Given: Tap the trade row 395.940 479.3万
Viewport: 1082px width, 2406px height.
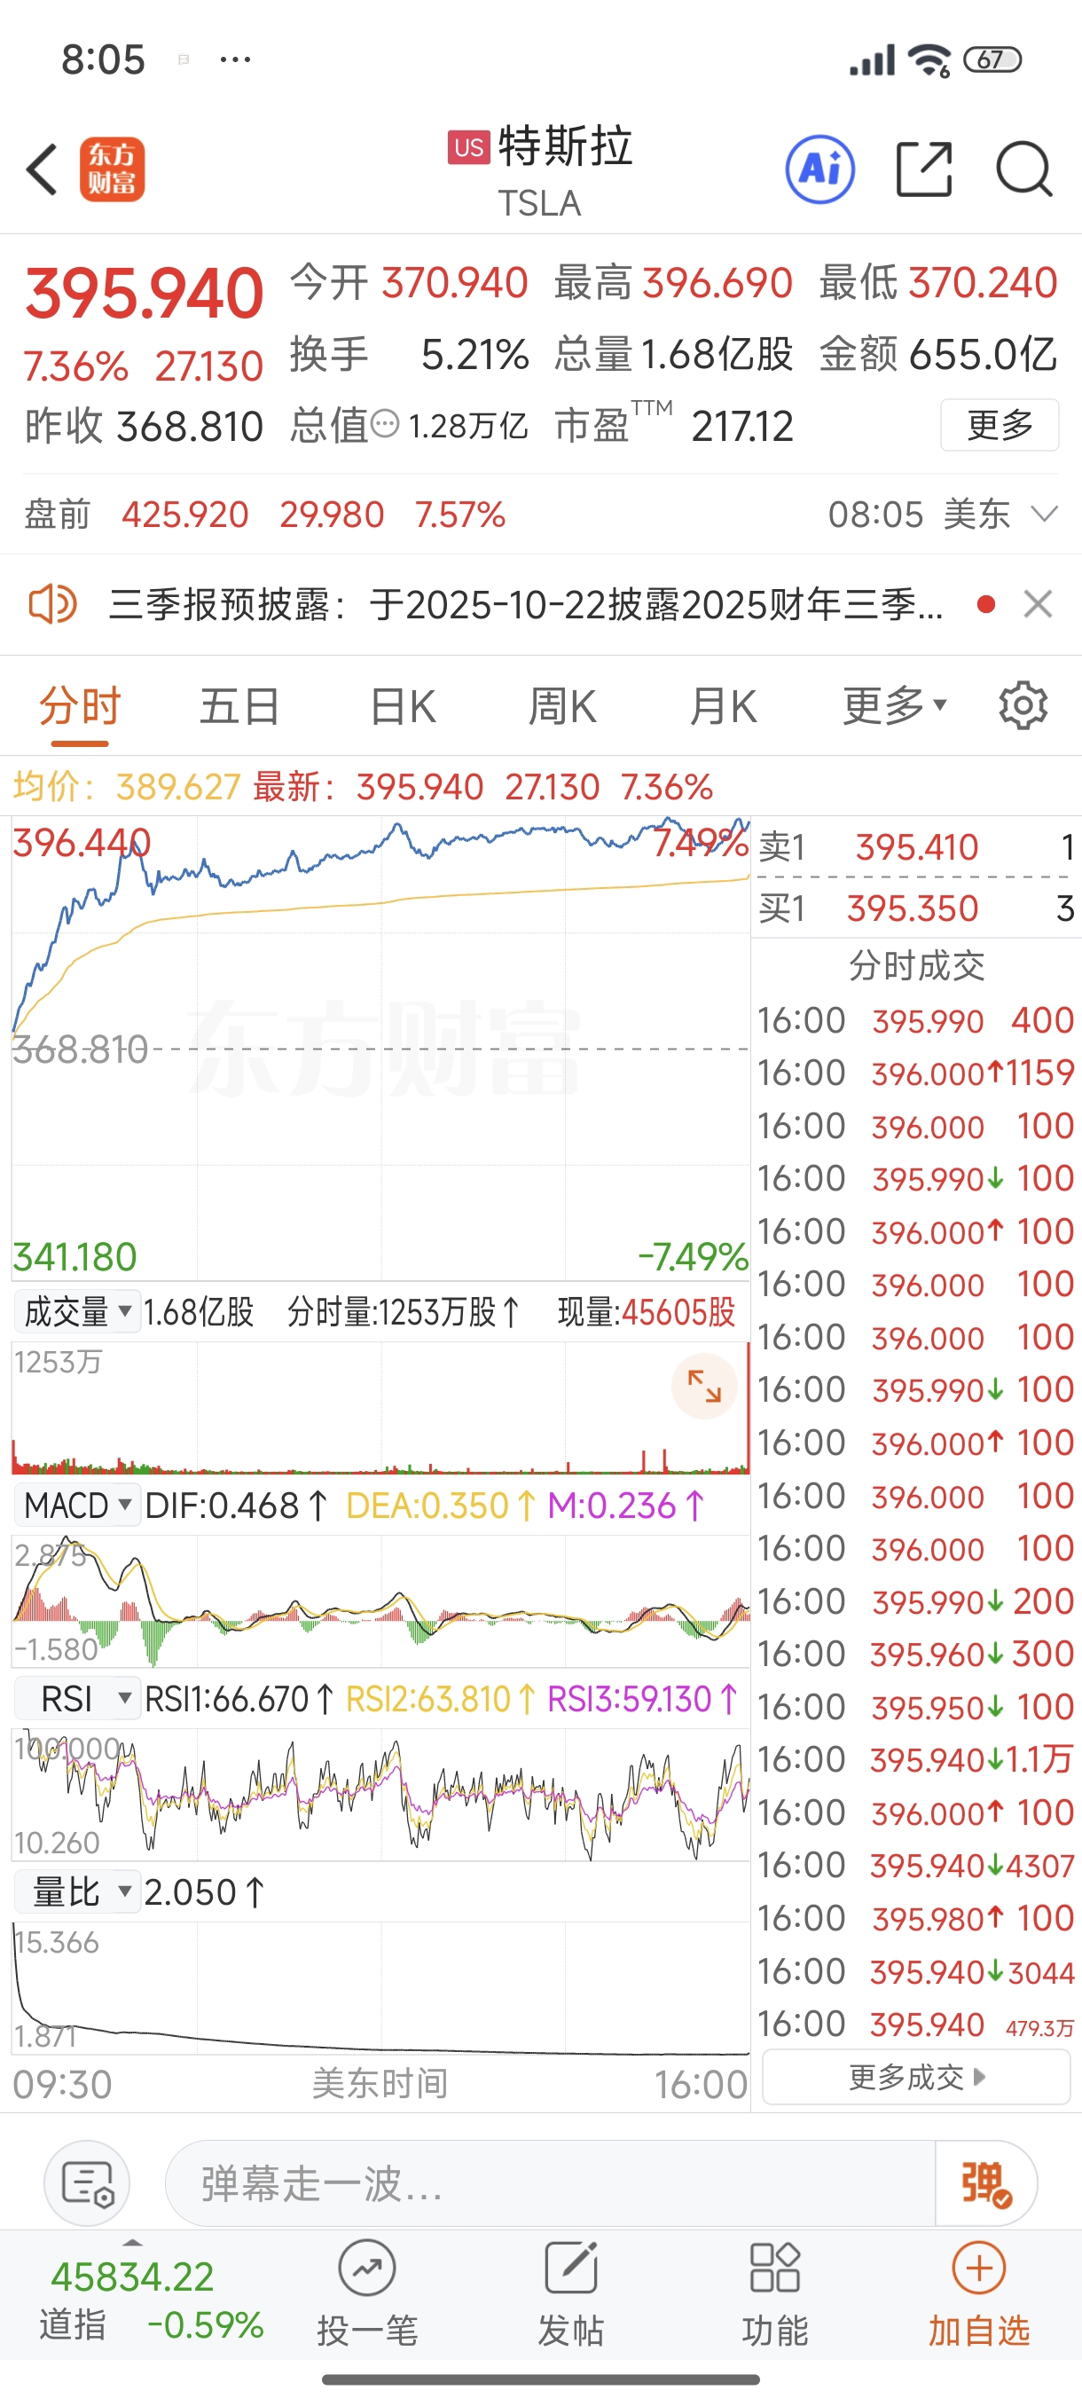Looking at the screenshot, I should click(x=916, y=2023).
